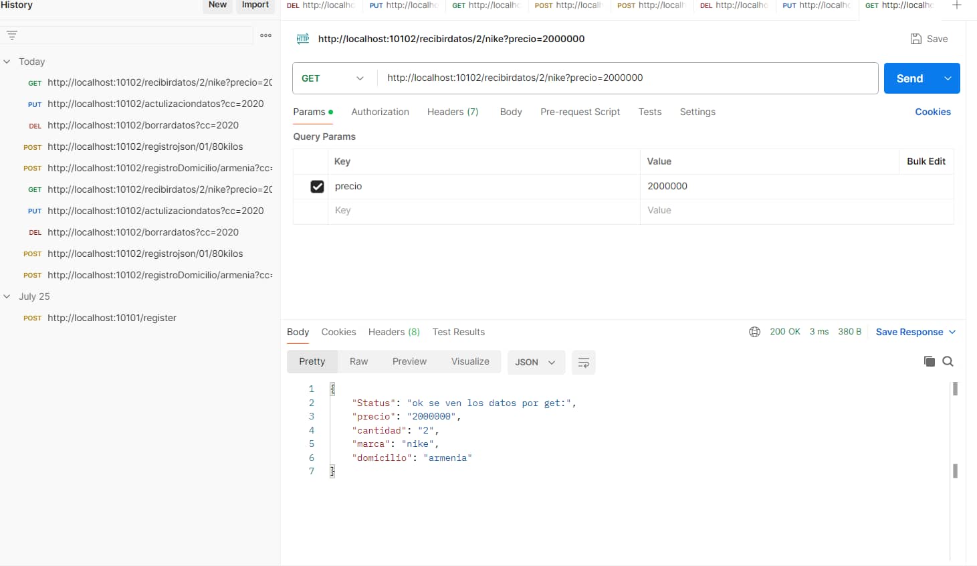Uncheck the precio parameter checkbox
The width and height of the screenshot is (977, 566).
coord(317,187)
